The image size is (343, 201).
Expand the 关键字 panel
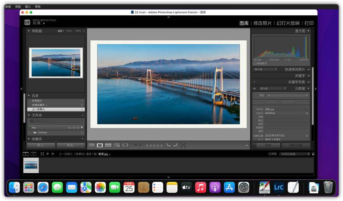pos(308,76)
